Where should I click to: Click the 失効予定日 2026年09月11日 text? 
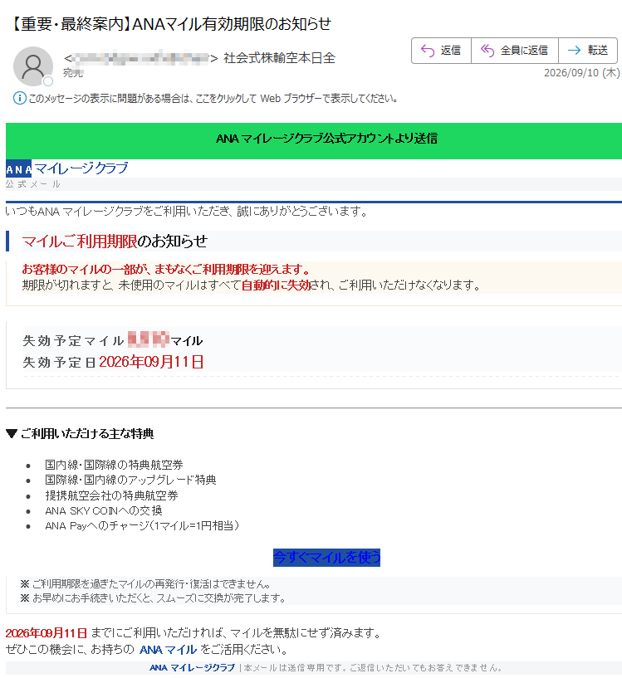pos(113,362)
